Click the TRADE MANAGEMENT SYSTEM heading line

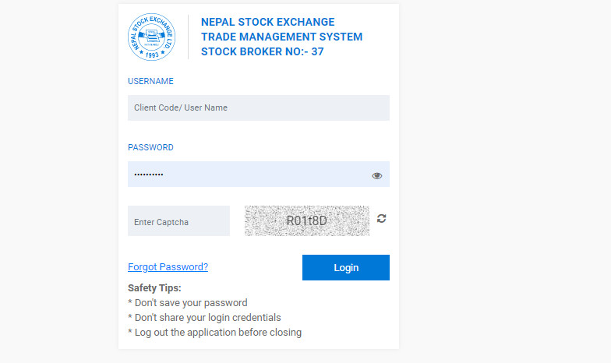[x=282, y=37]
